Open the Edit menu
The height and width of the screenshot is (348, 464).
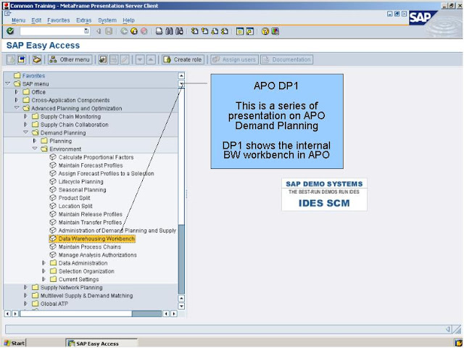(x=36, y=20)
